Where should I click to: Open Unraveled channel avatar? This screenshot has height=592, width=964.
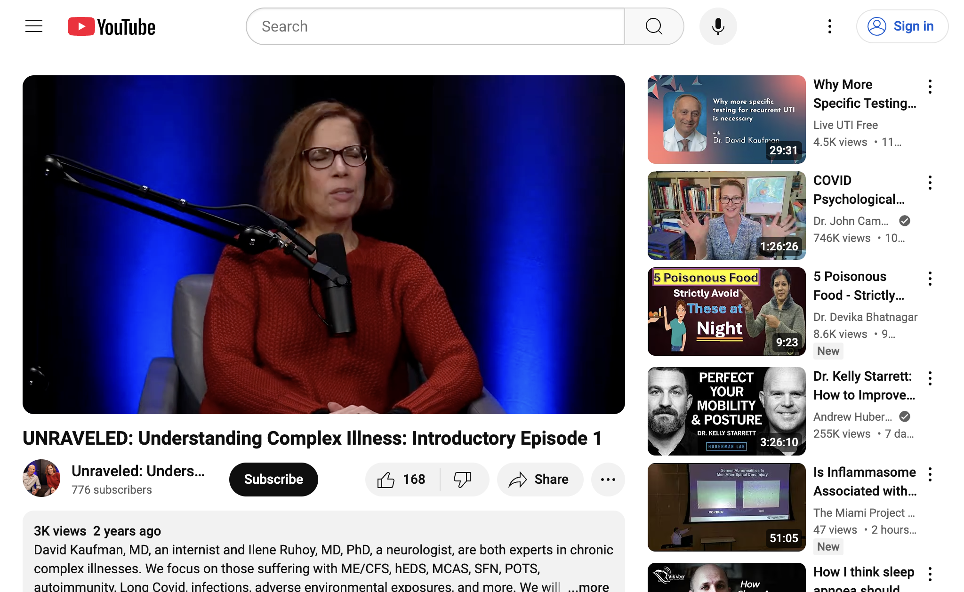[x=41, y=478]
